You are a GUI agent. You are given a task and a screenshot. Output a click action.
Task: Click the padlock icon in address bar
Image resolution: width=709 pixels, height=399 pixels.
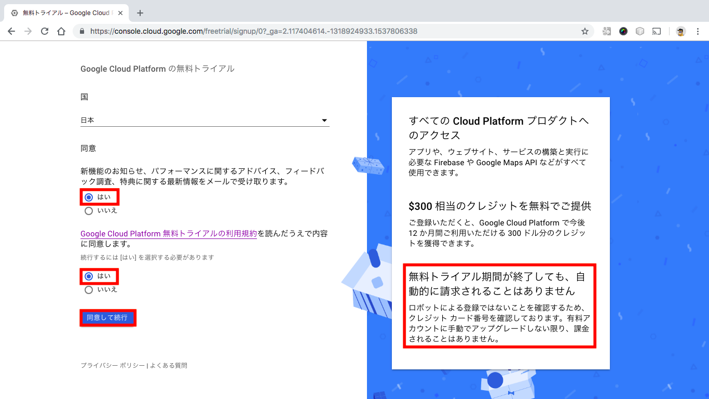[82, 31]
